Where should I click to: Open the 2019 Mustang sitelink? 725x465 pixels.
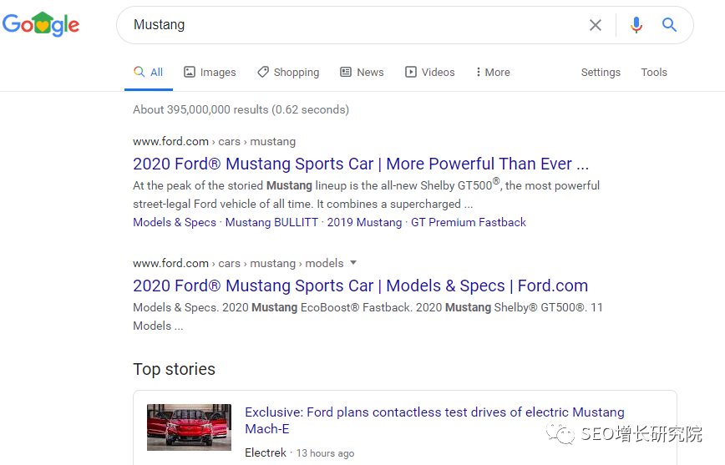pyautogui.click(x=364, y=222)
